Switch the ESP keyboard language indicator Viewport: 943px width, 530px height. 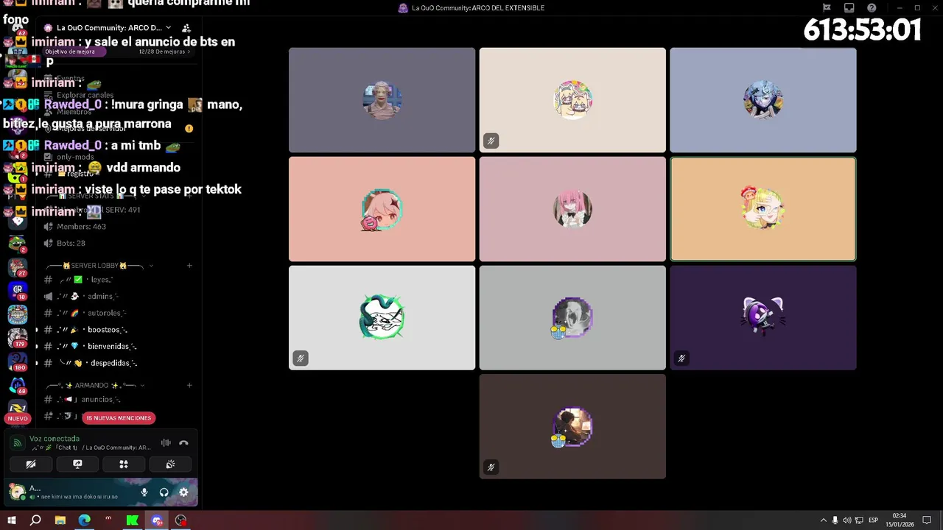873,520
